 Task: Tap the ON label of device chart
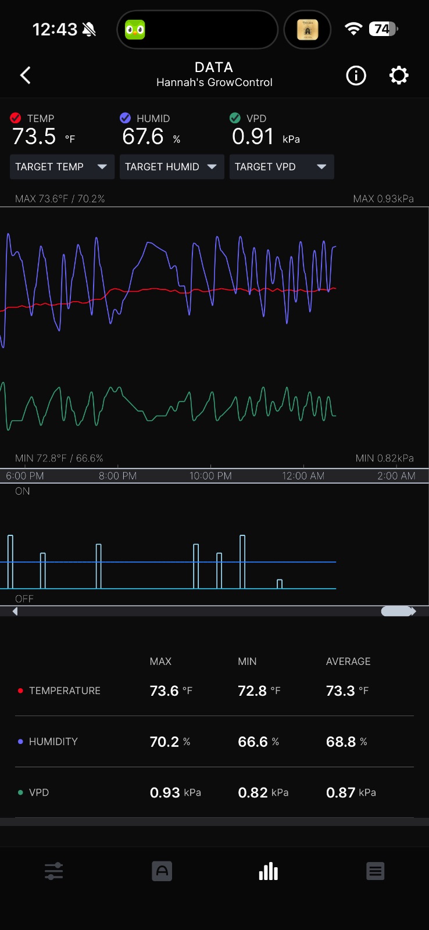tap(22, 491)
